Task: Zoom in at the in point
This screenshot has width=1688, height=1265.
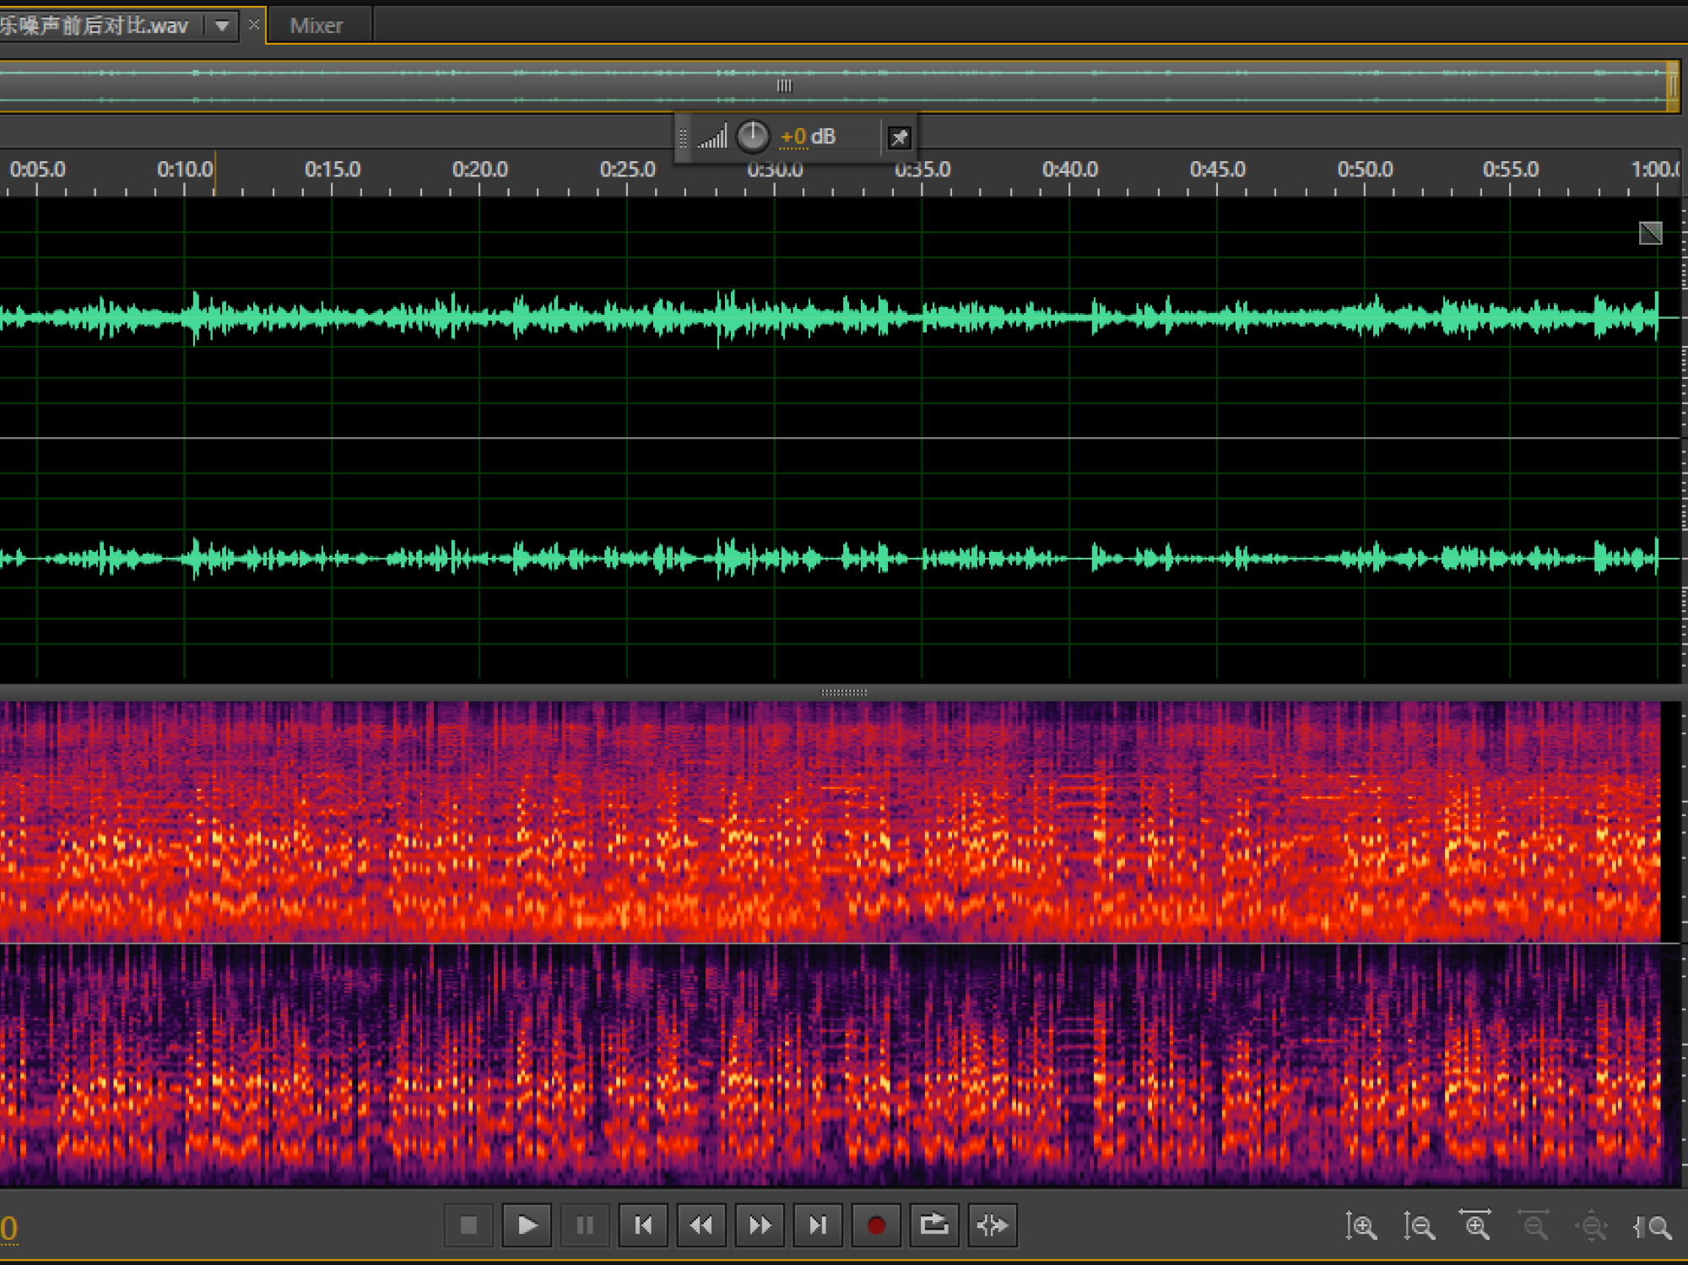Action: coord(1652,1227)
